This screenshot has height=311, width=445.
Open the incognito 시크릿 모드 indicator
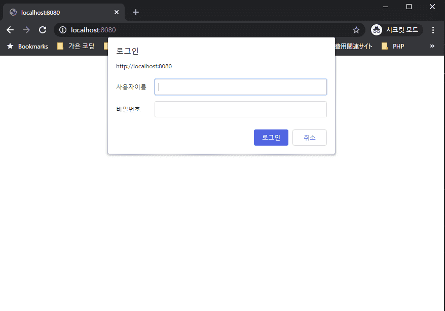click(396, 30)
